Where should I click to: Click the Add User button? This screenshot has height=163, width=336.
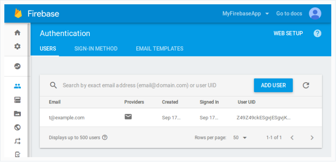click(x=273, y=85)
